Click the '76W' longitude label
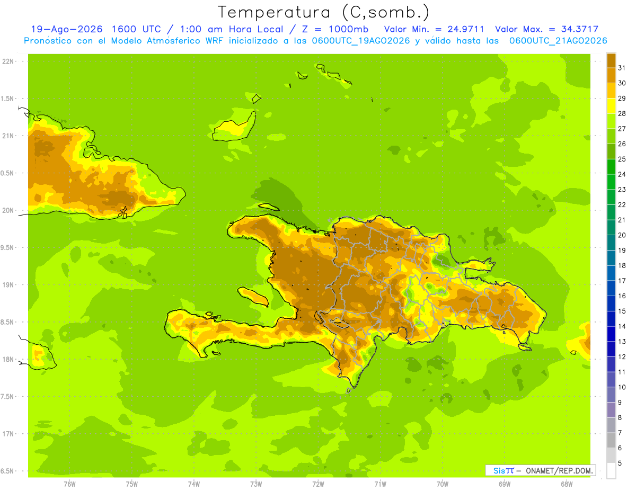The height and width of the screenshot is (491, 636). click(69, 484)
